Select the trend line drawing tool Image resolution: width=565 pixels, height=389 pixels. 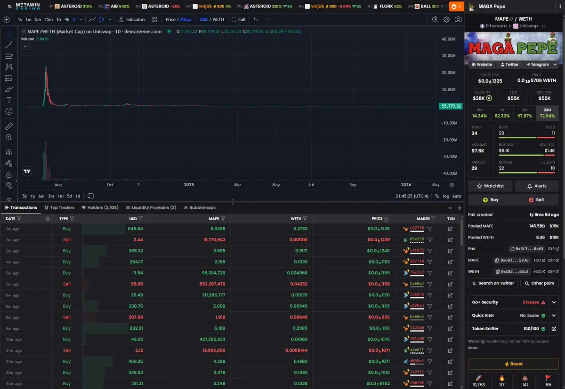(8, 45)
